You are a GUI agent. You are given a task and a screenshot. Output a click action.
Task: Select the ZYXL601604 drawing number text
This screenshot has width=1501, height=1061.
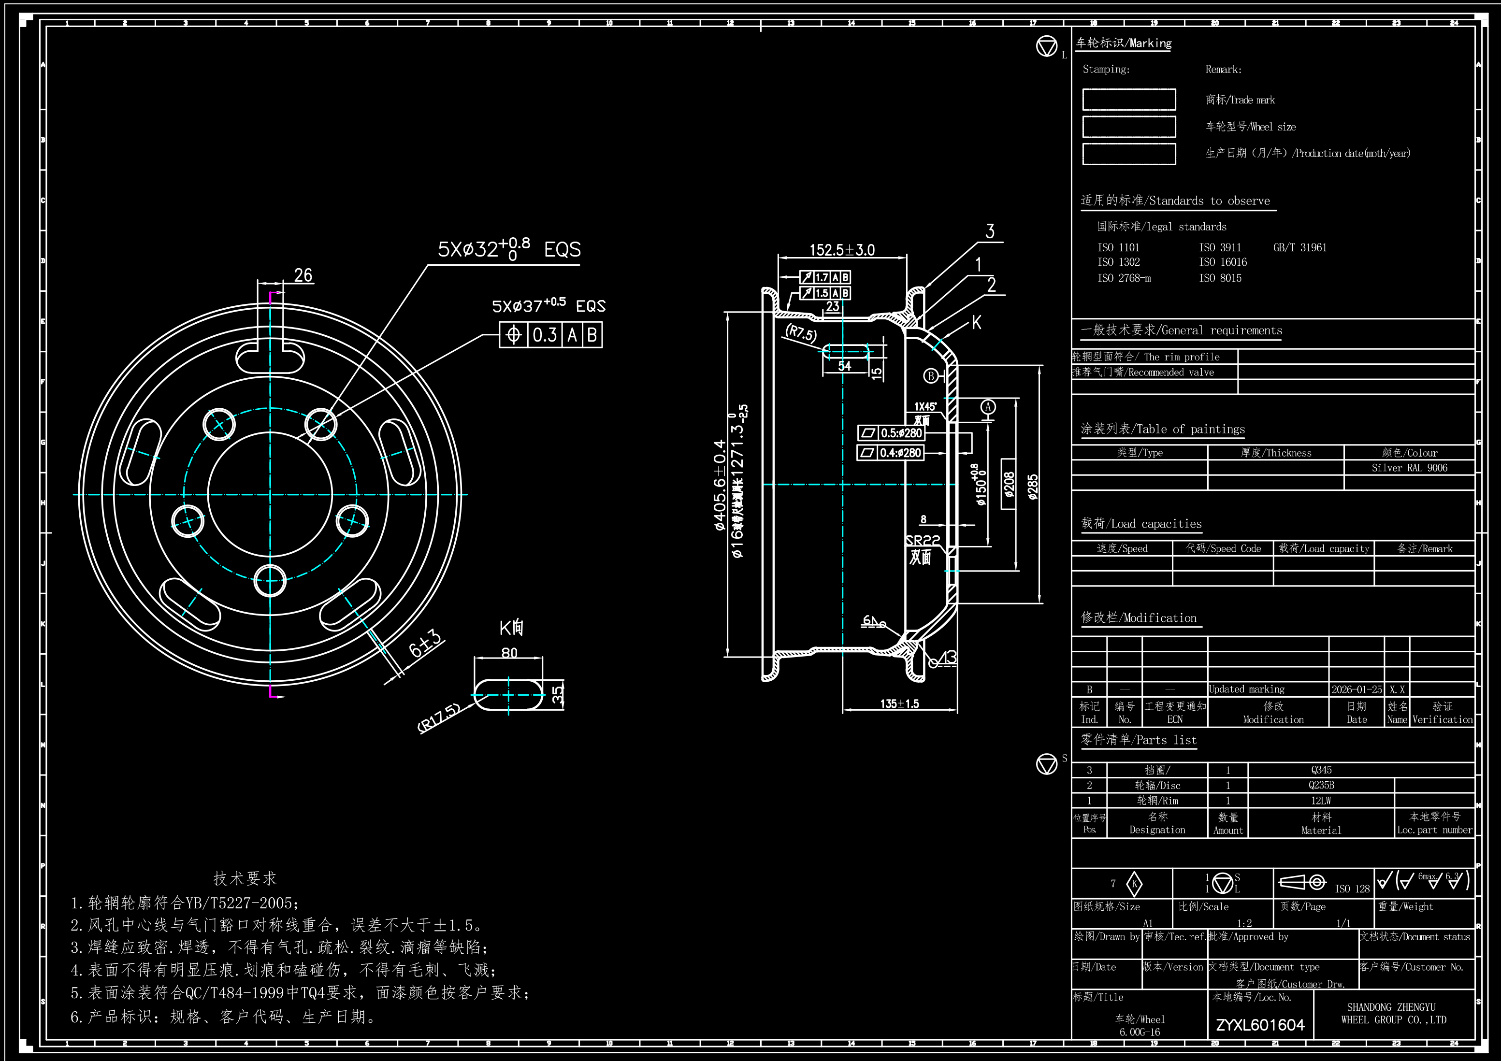pyautogui.click(x=1260, y=1025)
